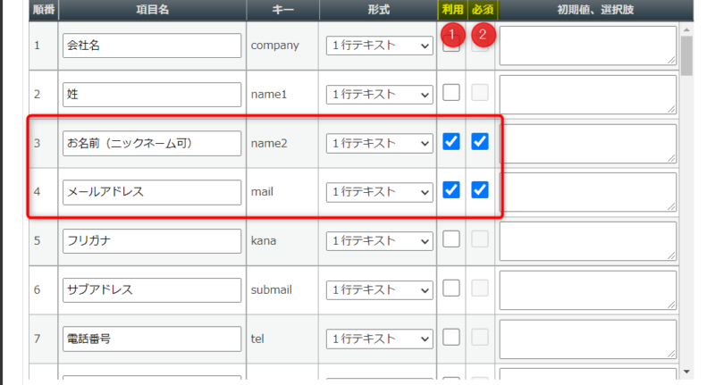Open 形式 dropdown for tel row
The width and height of the screenshot is (715, 385).
[x=379, y=339]
